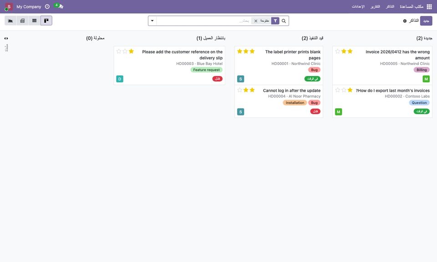Screen dimensions: 437x262
Task: Open the apps grid menu icon
Action: click(x=429, y=6)
